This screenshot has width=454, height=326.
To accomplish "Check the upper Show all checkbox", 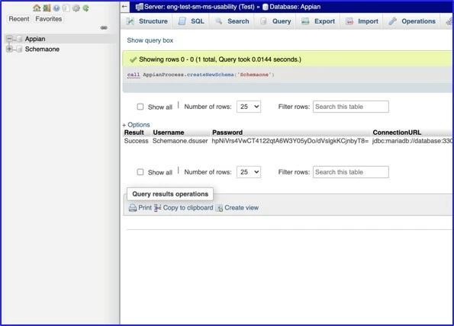I will pos(140,107).
